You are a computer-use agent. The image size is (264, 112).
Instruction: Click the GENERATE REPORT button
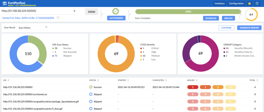[249, 28]
